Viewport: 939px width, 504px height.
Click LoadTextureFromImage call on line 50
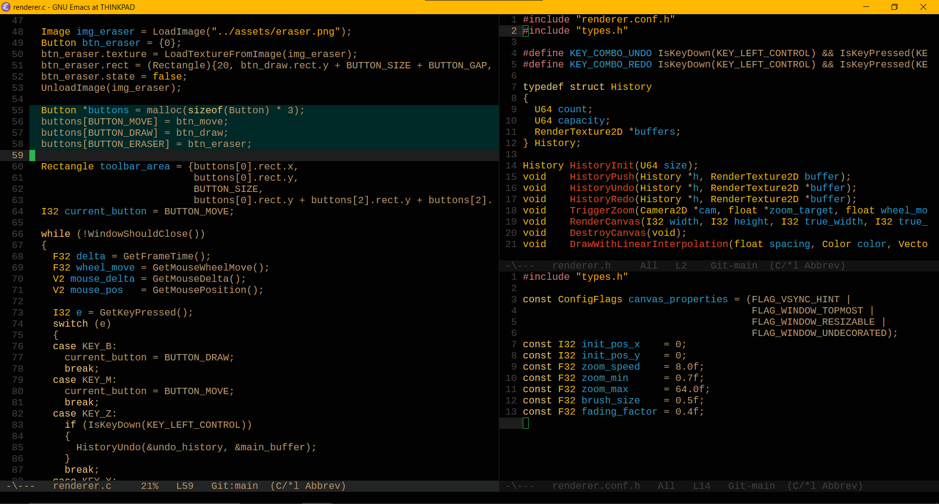pos(223,54)
